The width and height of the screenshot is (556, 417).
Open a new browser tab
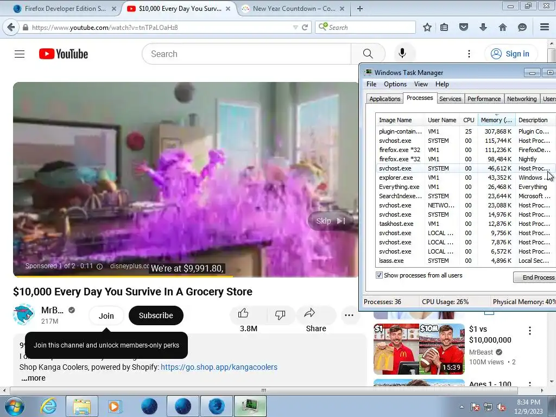[x=359, y=9]
